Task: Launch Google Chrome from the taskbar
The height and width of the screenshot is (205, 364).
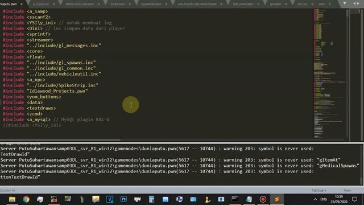Action: [x=26, y=199]
